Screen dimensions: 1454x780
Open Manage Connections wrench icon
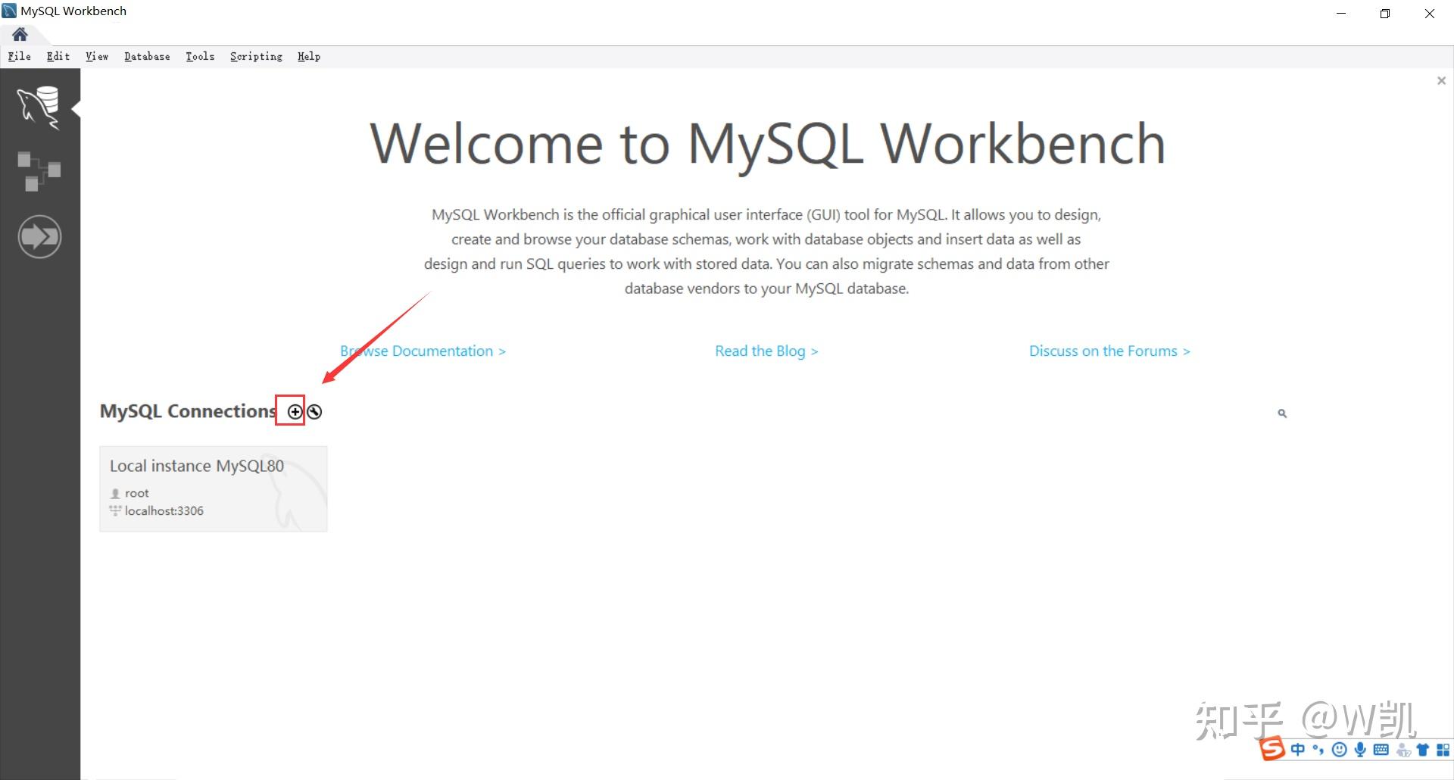(x=314, y=412)
